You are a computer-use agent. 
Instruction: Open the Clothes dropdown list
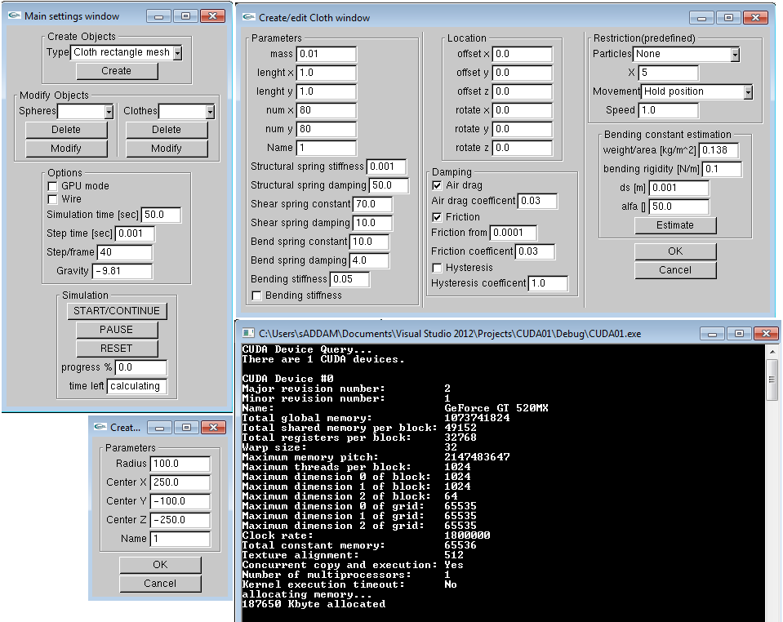point(210,111)
